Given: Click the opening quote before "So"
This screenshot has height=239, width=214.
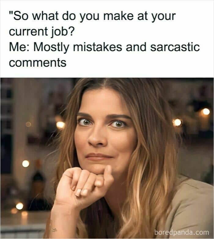Looking at the screenshot, I should tap(11, 13).
